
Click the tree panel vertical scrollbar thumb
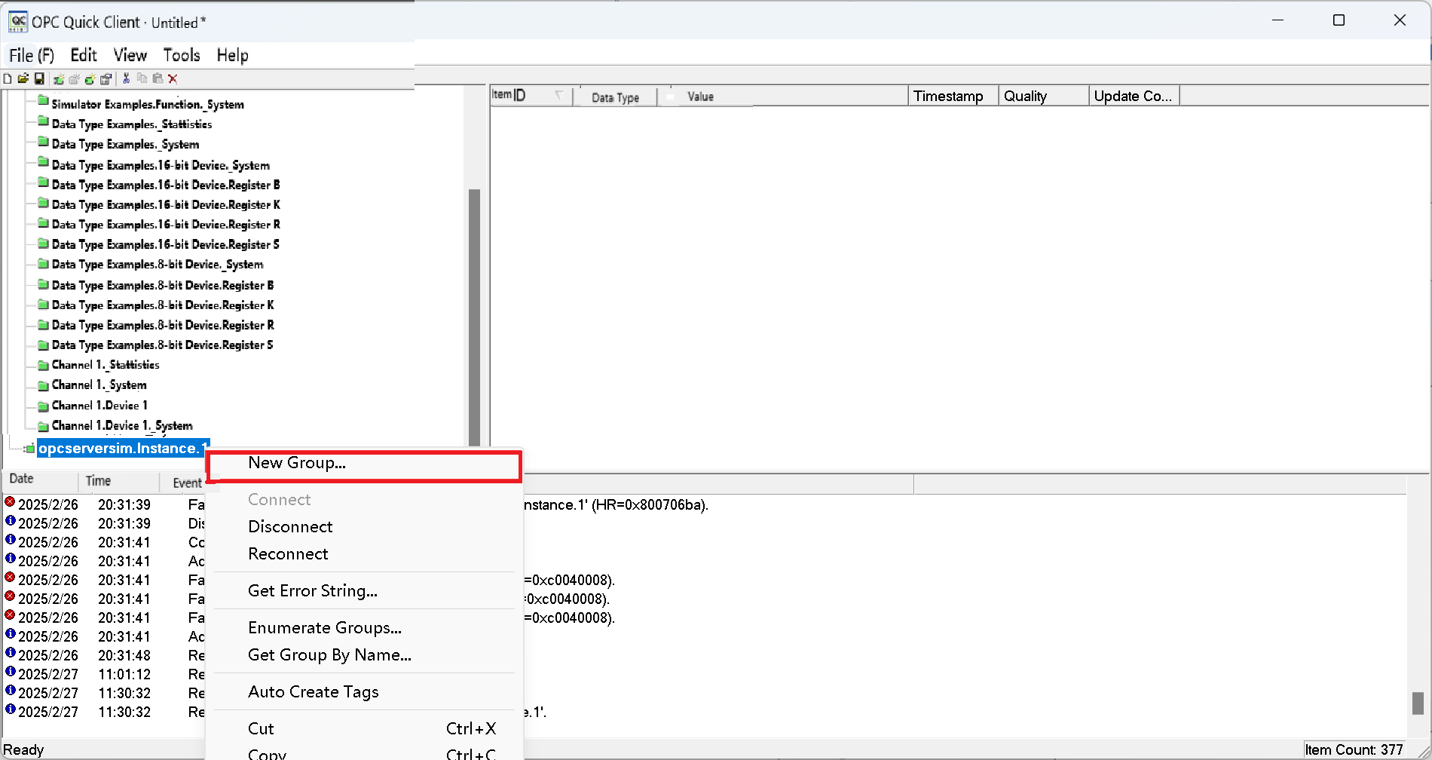coord(474,317)
